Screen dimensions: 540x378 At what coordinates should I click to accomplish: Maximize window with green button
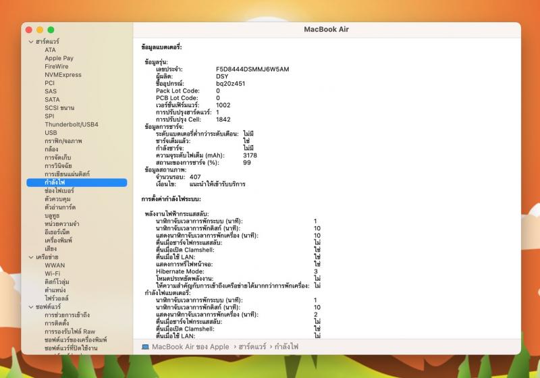pyautogui.click(x=51, y=30)
